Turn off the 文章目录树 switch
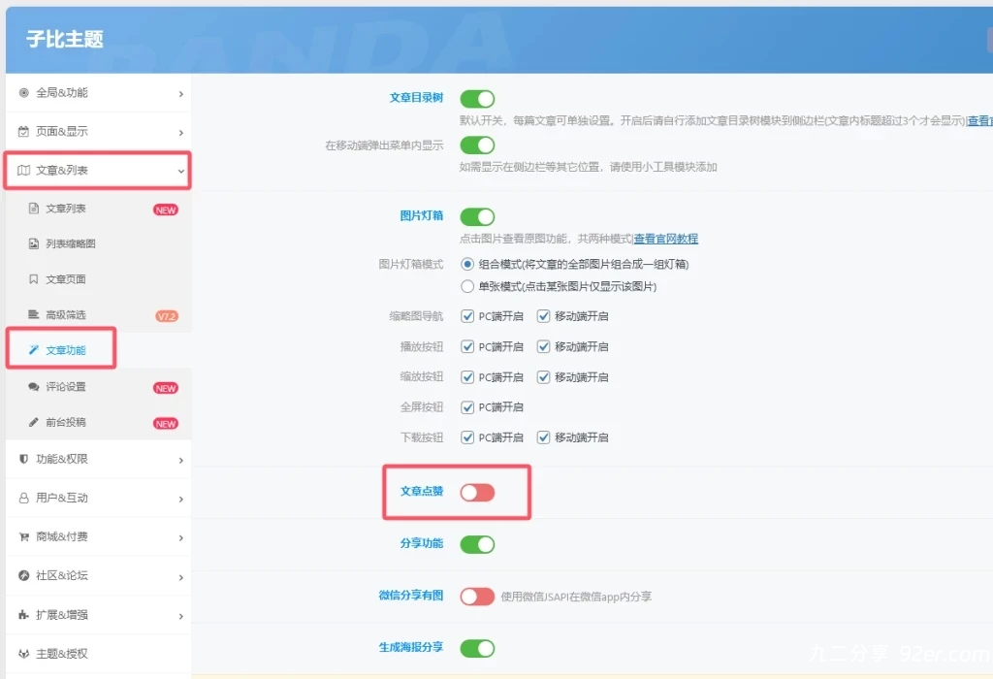Screen dimensions: 993x679 pos(477,99)
